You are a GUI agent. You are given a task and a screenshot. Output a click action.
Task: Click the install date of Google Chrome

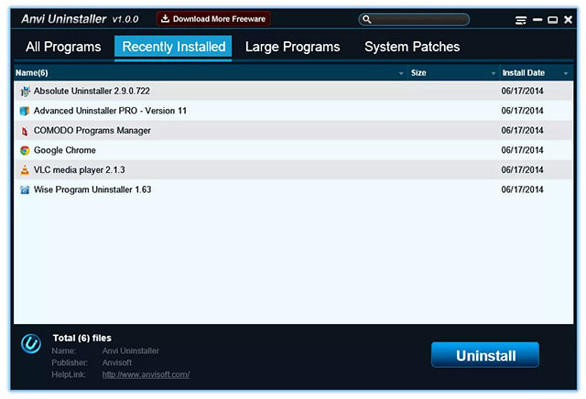pyautogui.click(x=522, y=150)
